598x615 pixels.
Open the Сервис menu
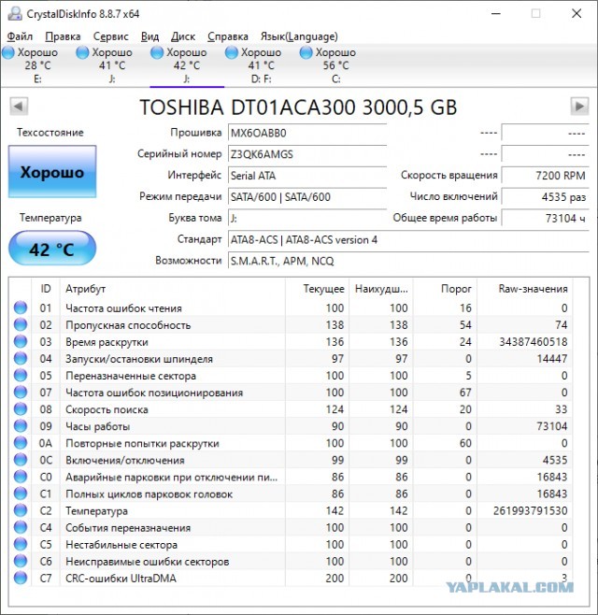click(x=110, y=36)
